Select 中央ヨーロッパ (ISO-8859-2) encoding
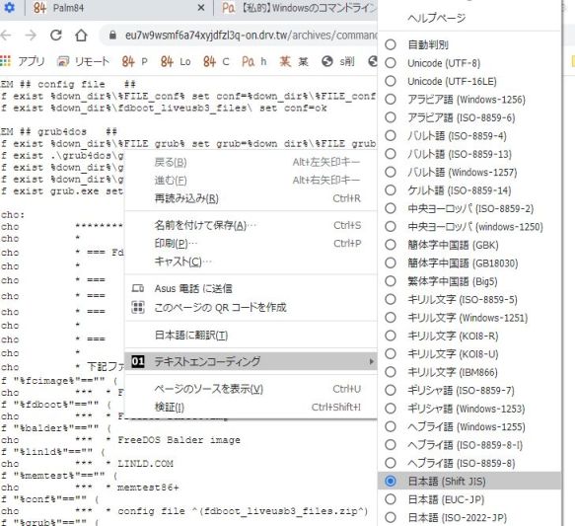Screen dimensions: 575x526 pos(469,208)
